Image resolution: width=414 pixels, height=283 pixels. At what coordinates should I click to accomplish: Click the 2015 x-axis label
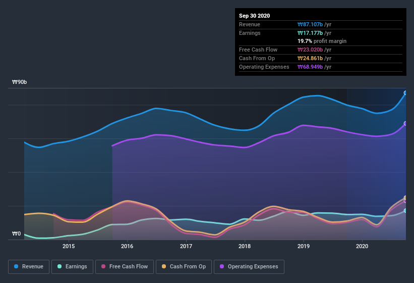click(69, 246)
